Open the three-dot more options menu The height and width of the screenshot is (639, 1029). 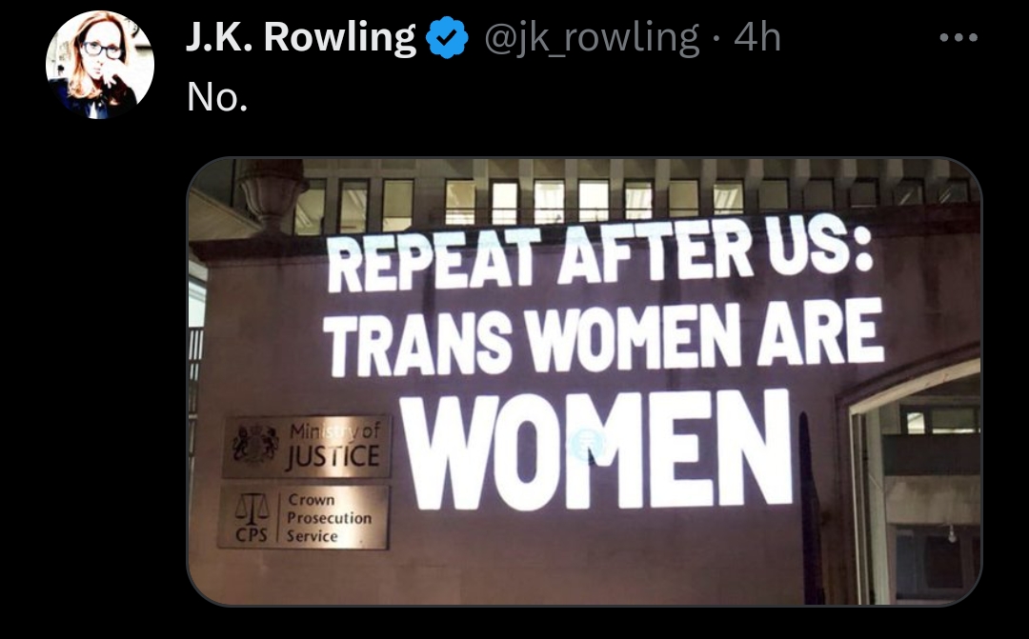pos(958,37)
